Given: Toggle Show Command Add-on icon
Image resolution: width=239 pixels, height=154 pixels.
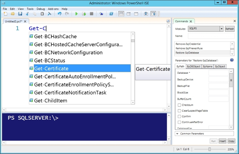Looking at the screenshot, I should click(153, 14).
